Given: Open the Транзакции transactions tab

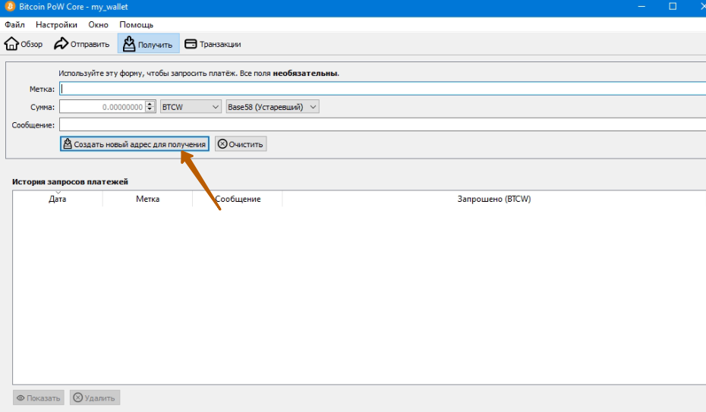Looking at the screenshot, I should pyautogui.click(x=213, y=44).
